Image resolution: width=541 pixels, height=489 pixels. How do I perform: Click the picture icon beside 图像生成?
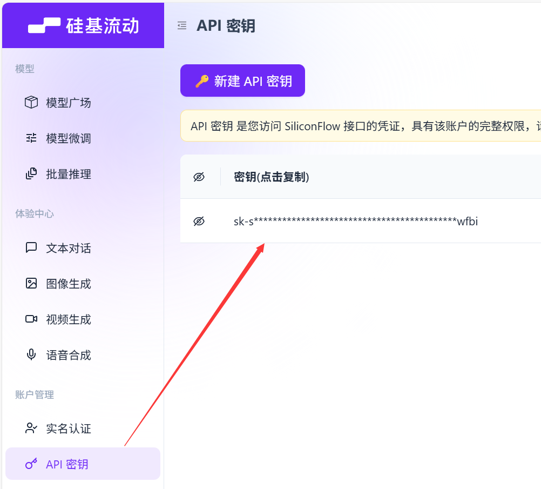tap(31, 283)
